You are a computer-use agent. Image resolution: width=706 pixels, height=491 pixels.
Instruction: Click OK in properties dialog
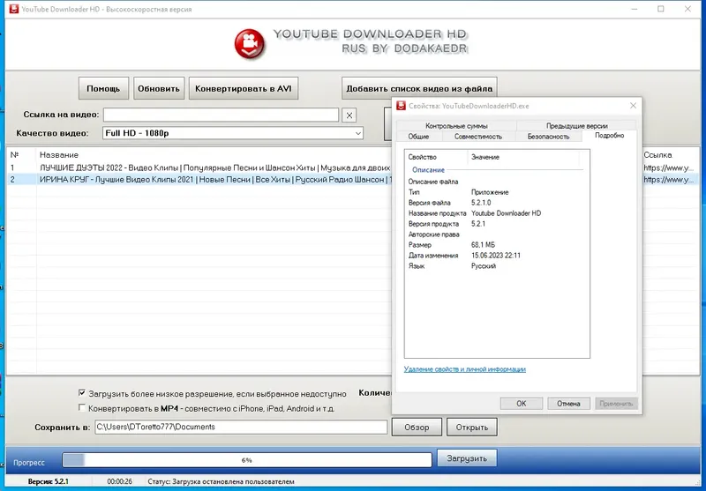521,404
